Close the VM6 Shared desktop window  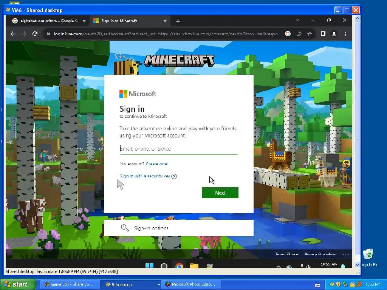pos(356,10)
